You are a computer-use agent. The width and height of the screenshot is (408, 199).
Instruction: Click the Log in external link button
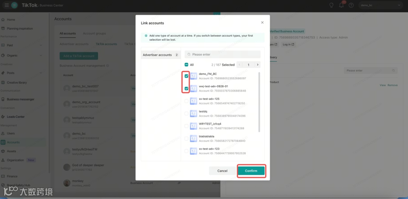tap(289, 44)
